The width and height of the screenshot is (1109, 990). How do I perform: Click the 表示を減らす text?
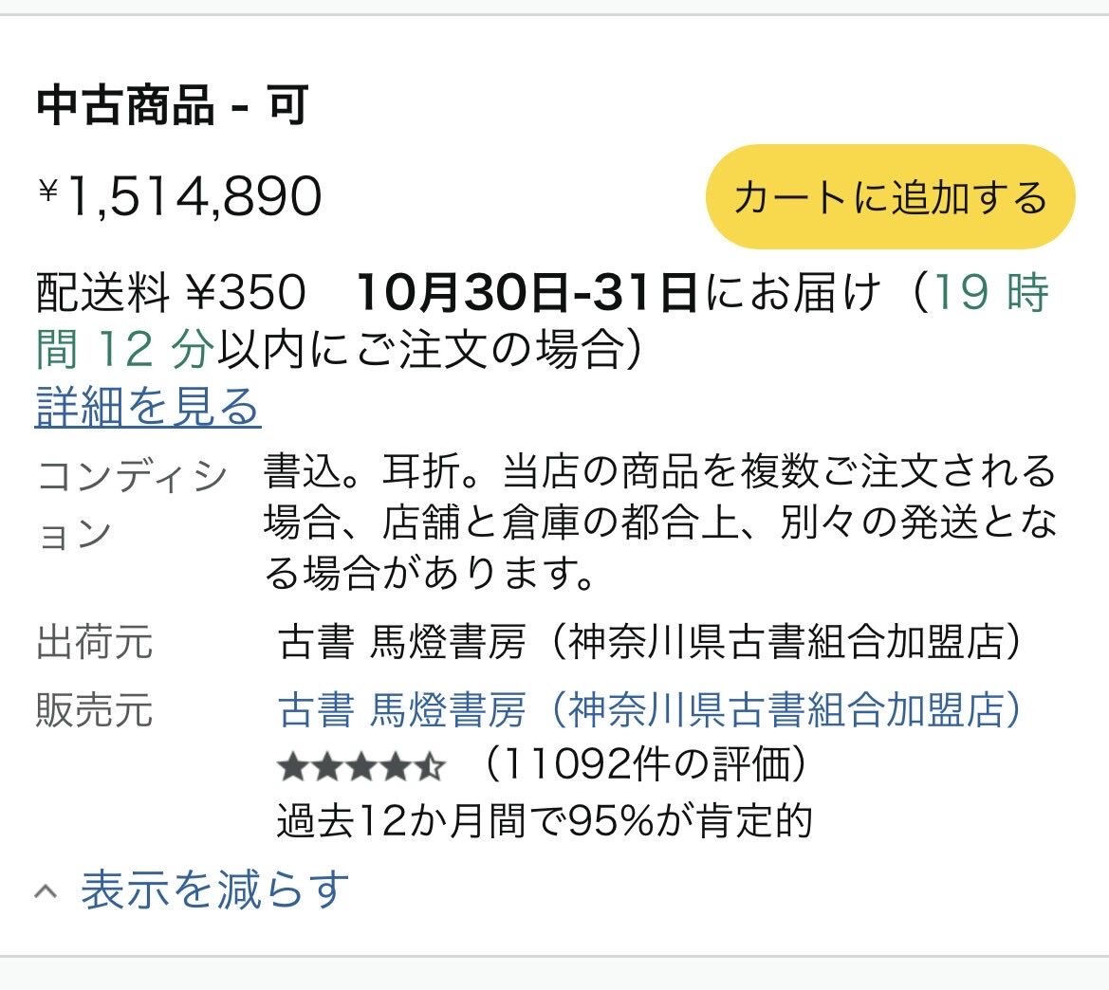pyautogui.click(x=215, y=889)
